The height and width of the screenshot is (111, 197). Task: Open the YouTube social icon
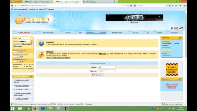point(181,28)
